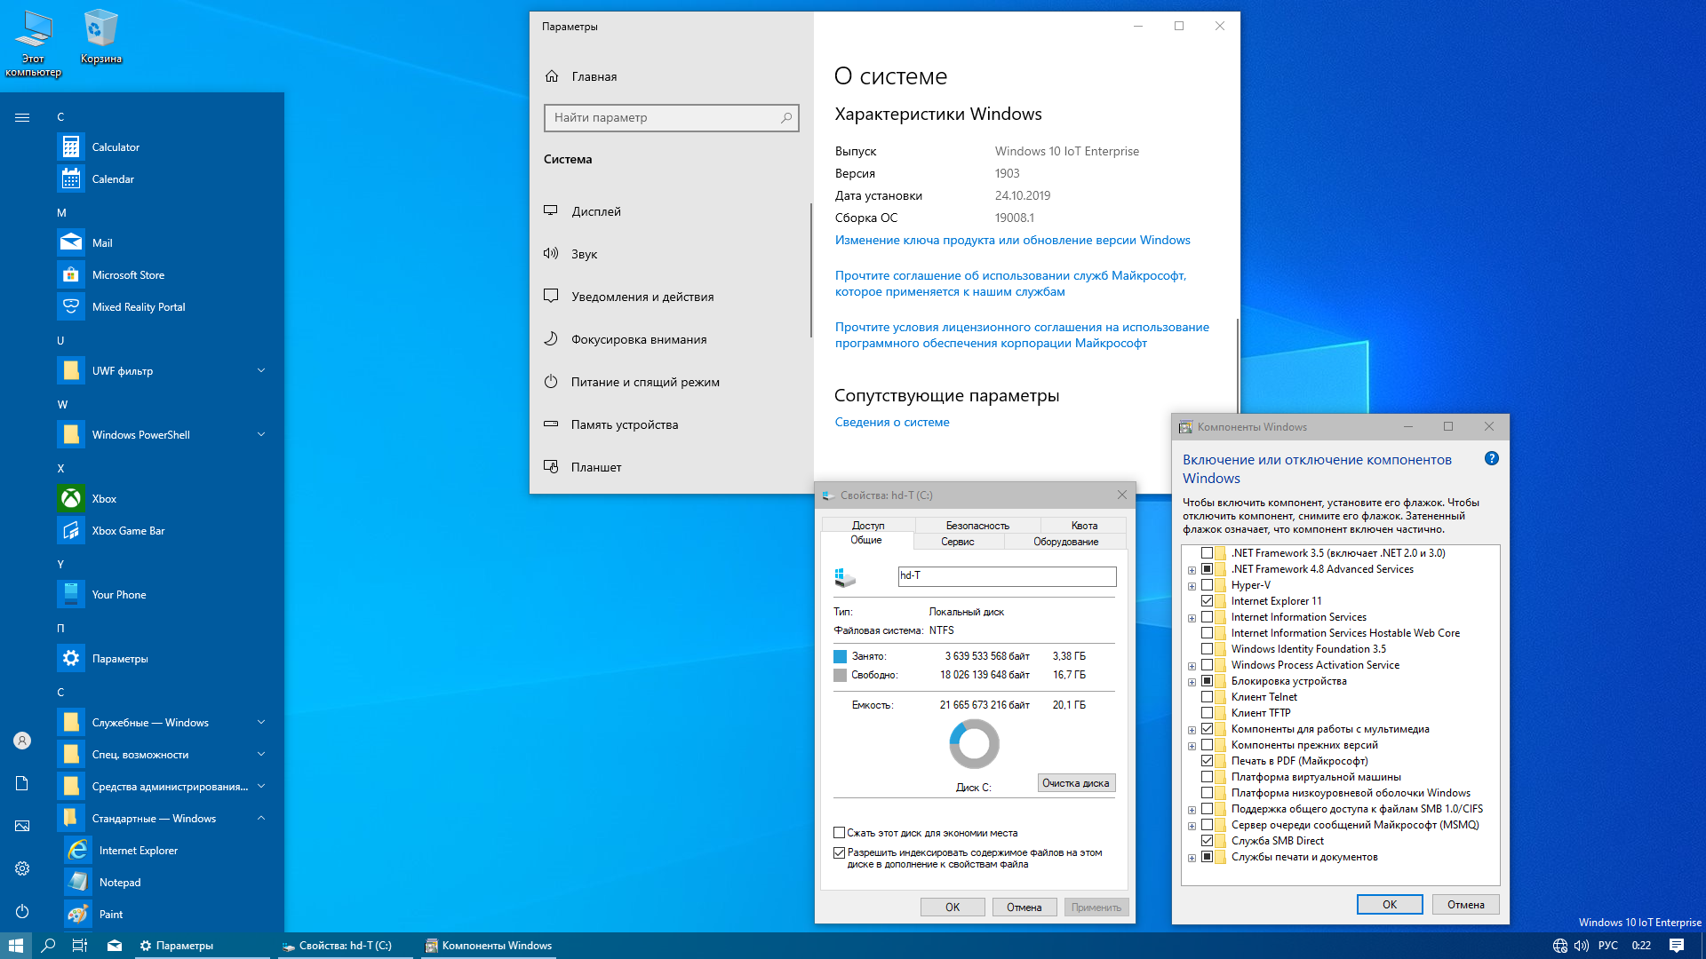The height and width of the screenshot is (959, 1706).
Task: Switch to Безопасность tab in properties
Action: 977,526
